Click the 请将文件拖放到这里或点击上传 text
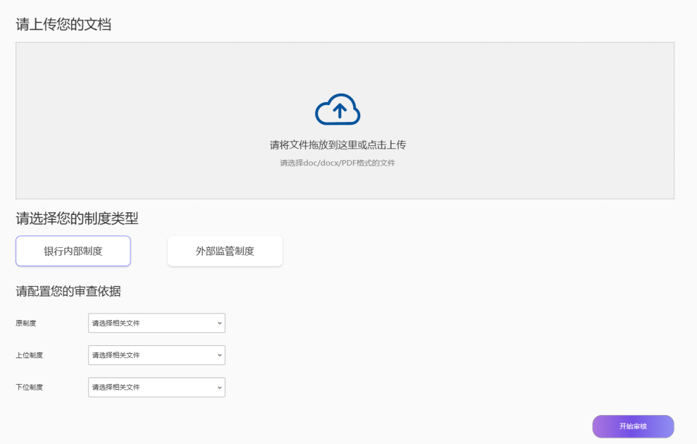 (x=338, y=145)
